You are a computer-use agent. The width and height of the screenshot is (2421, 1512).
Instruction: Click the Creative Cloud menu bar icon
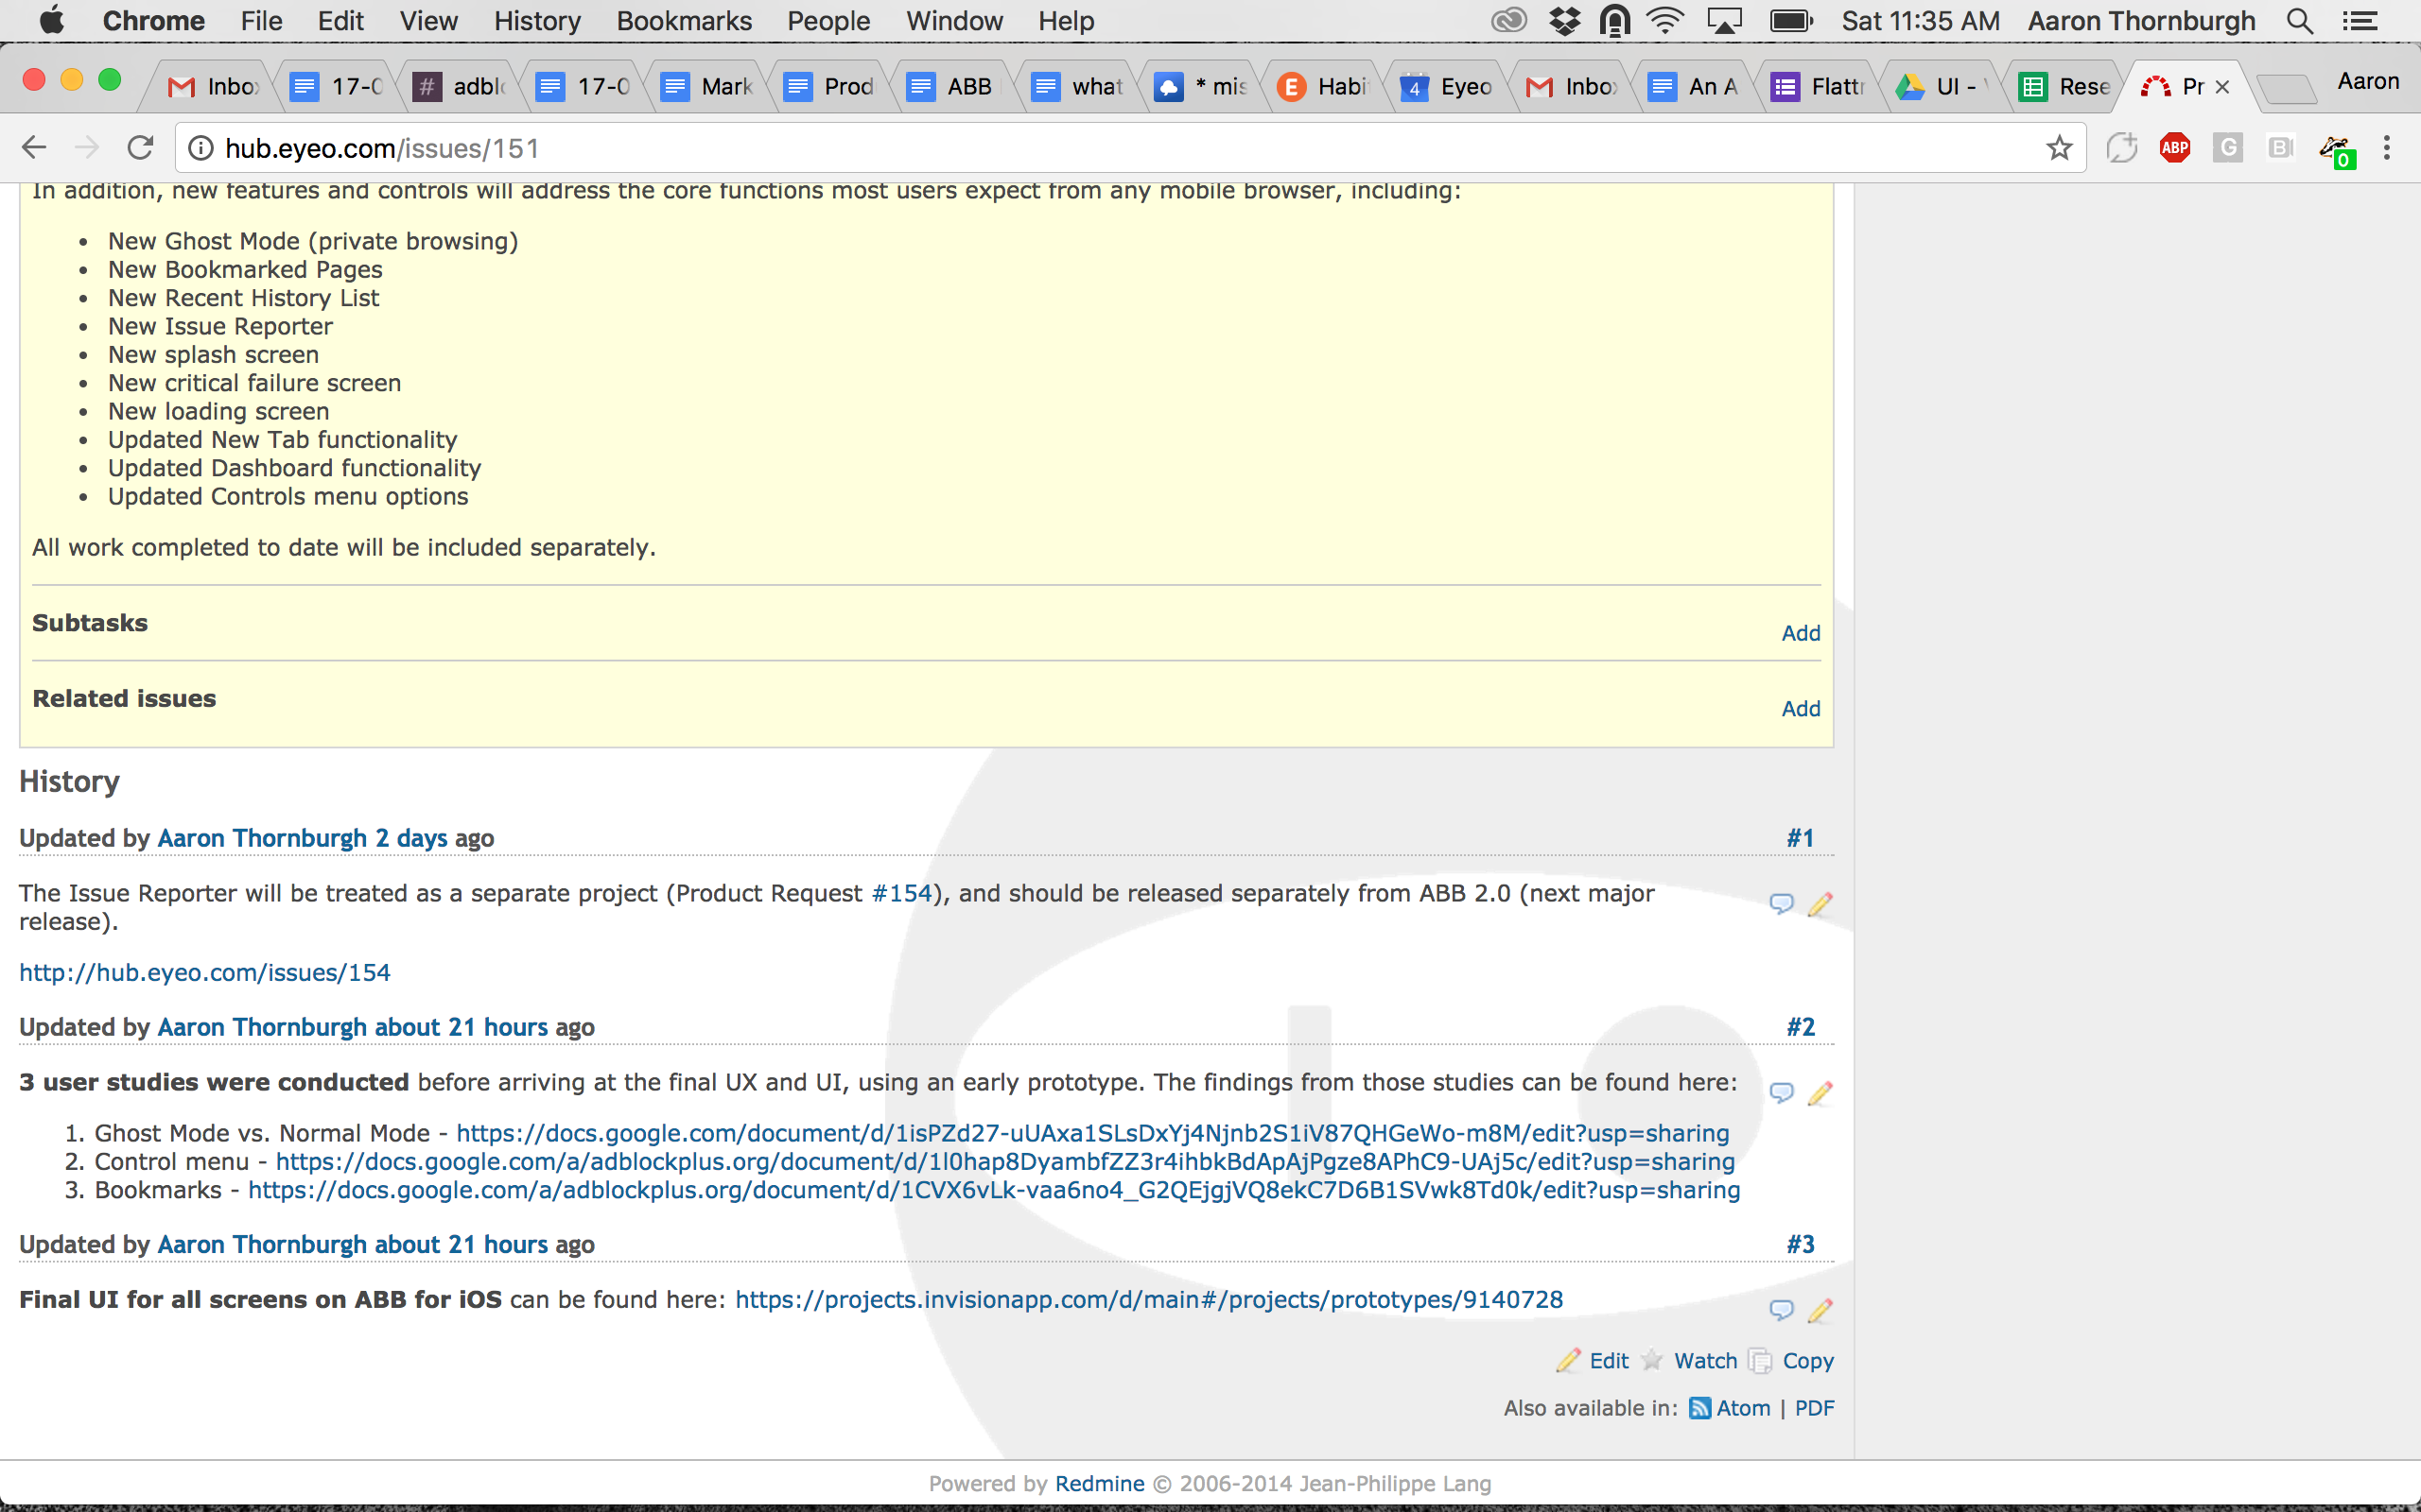[x=1508, y=21]
